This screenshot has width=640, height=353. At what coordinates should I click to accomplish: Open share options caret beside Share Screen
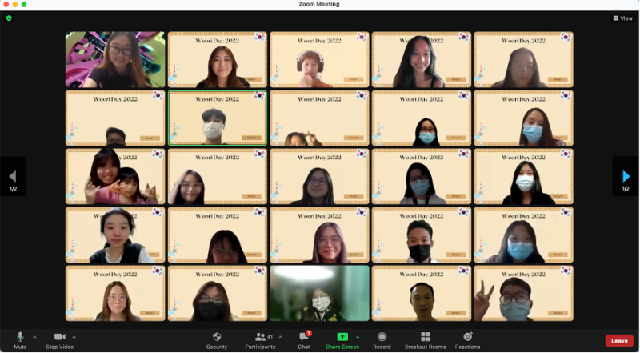[358, 337]
